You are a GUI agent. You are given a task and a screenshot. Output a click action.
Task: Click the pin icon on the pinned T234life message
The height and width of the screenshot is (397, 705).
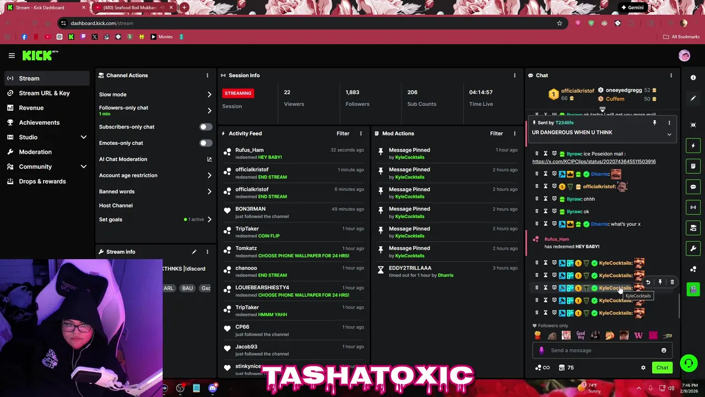coord(654,123)
